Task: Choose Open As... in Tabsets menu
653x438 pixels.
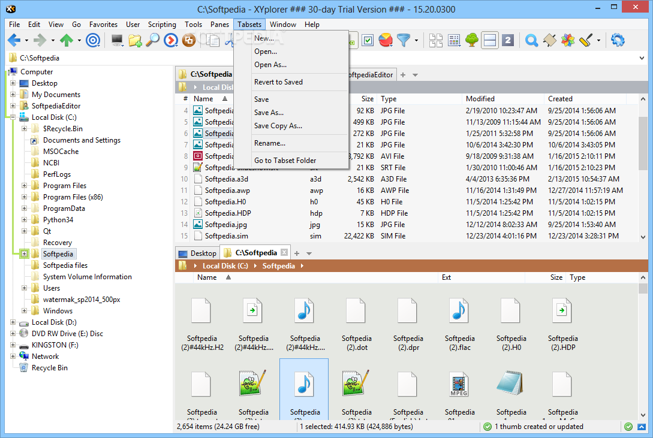Action: 270,65
